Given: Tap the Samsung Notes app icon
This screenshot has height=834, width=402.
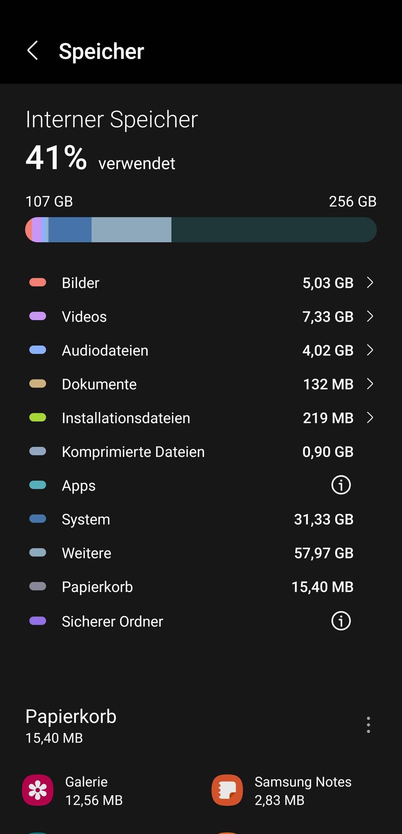Looking at the screenshot, I should pyautogui.click(x=227, y=790).
